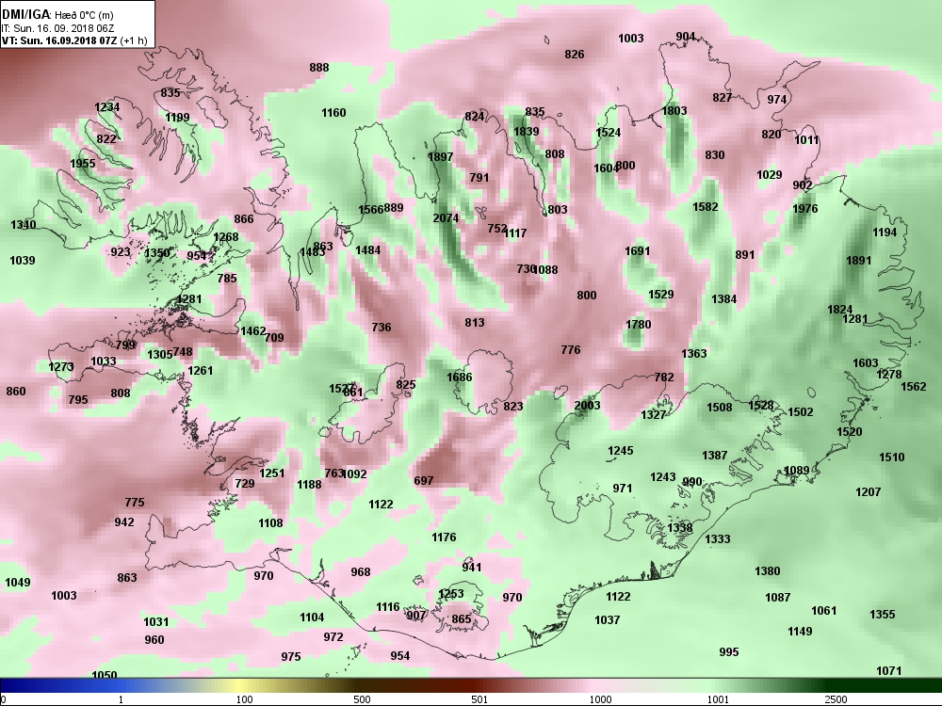This screenshot has width=942, height=706.
Task: Click the map value 1176
Action: [x=444, y=538]
